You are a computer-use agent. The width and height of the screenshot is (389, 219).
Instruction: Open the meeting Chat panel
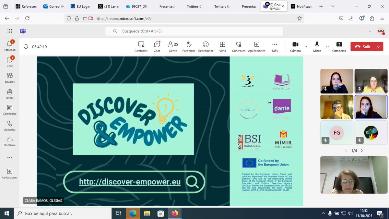click(x=157, y=47)
